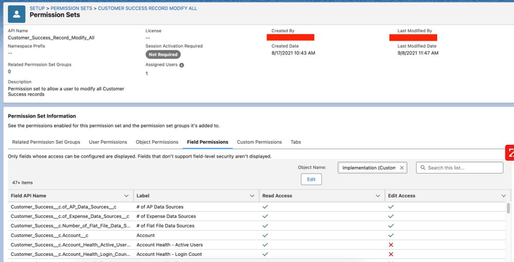Sort by Edit Access column header

coord(401,196)
